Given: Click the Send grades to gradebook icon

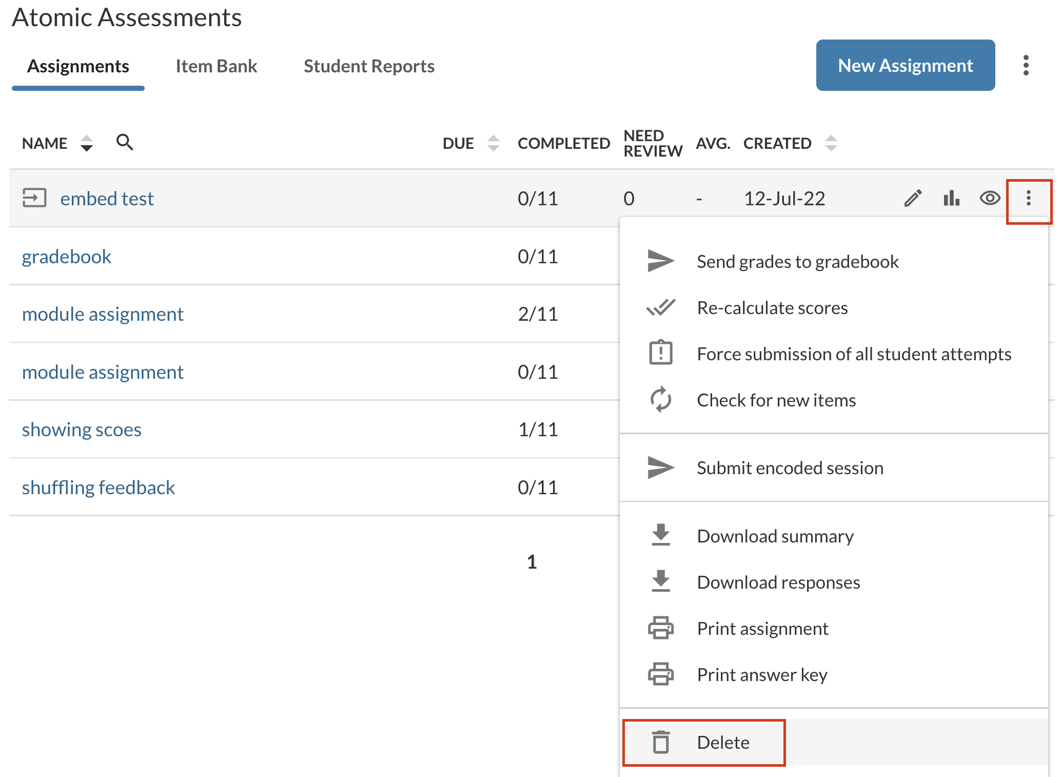Looking at the screenshot, I should [x=659, y=262].
